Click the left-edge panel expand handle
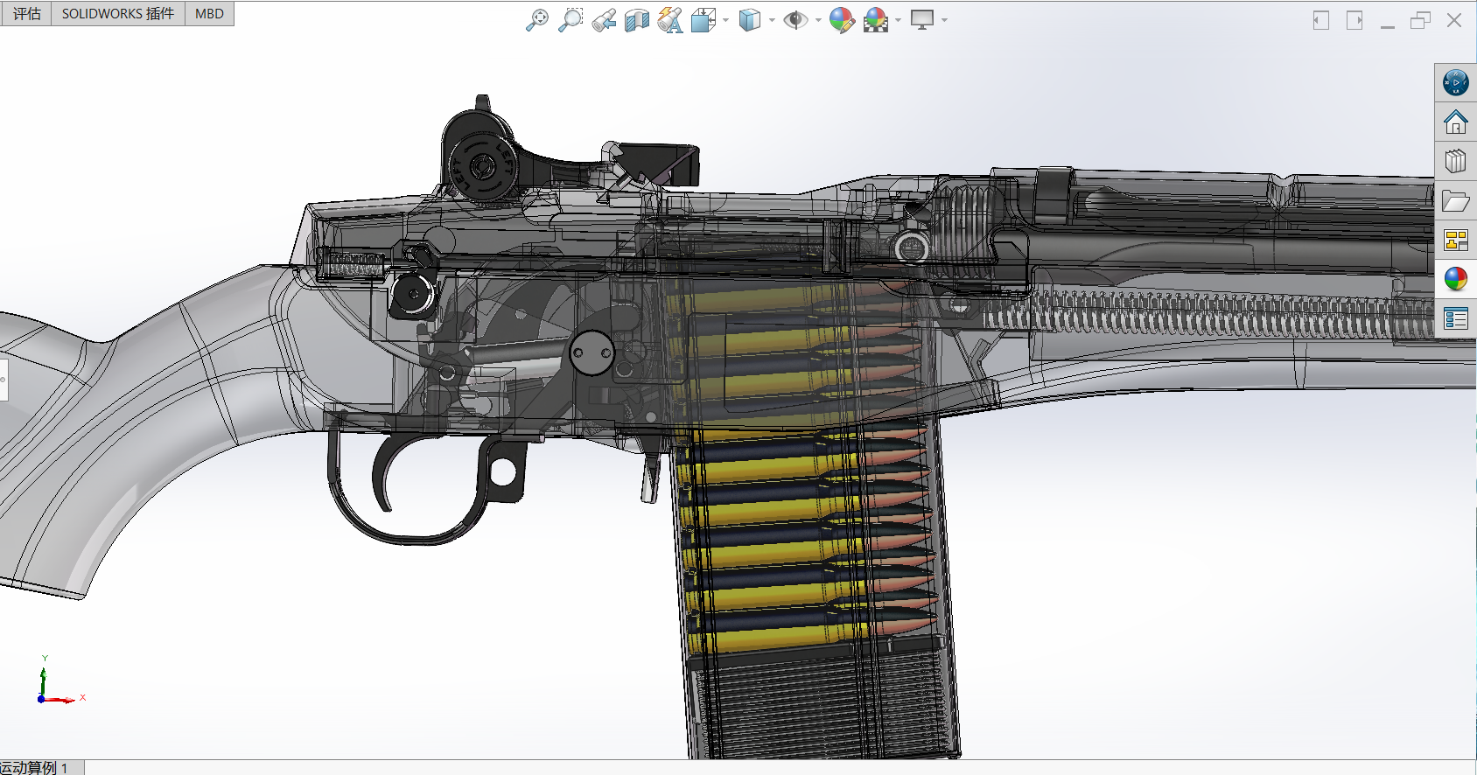This screenshot has width=1477, height=775. [3, 380]
